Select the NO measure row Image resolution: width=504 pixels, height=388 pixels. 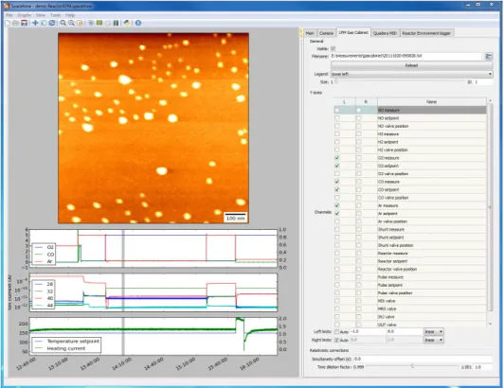tap(410, 110)
